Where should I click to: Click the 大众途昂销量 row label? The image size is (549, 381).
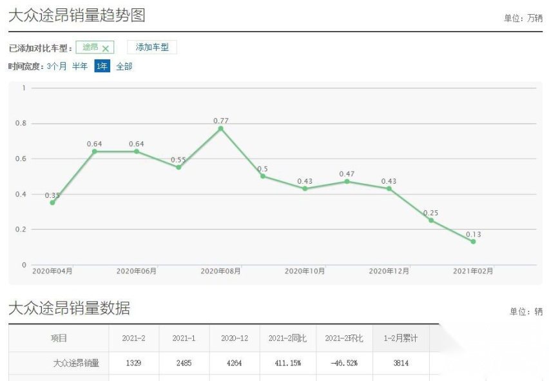[x=76, y=363]
